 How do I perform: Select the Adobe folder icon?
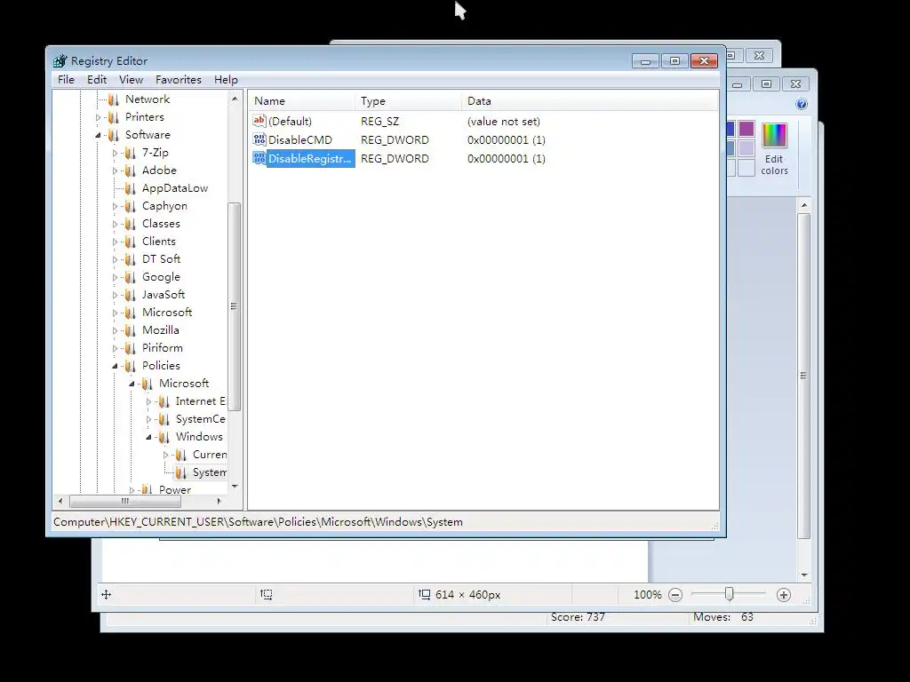click(131, 170)
